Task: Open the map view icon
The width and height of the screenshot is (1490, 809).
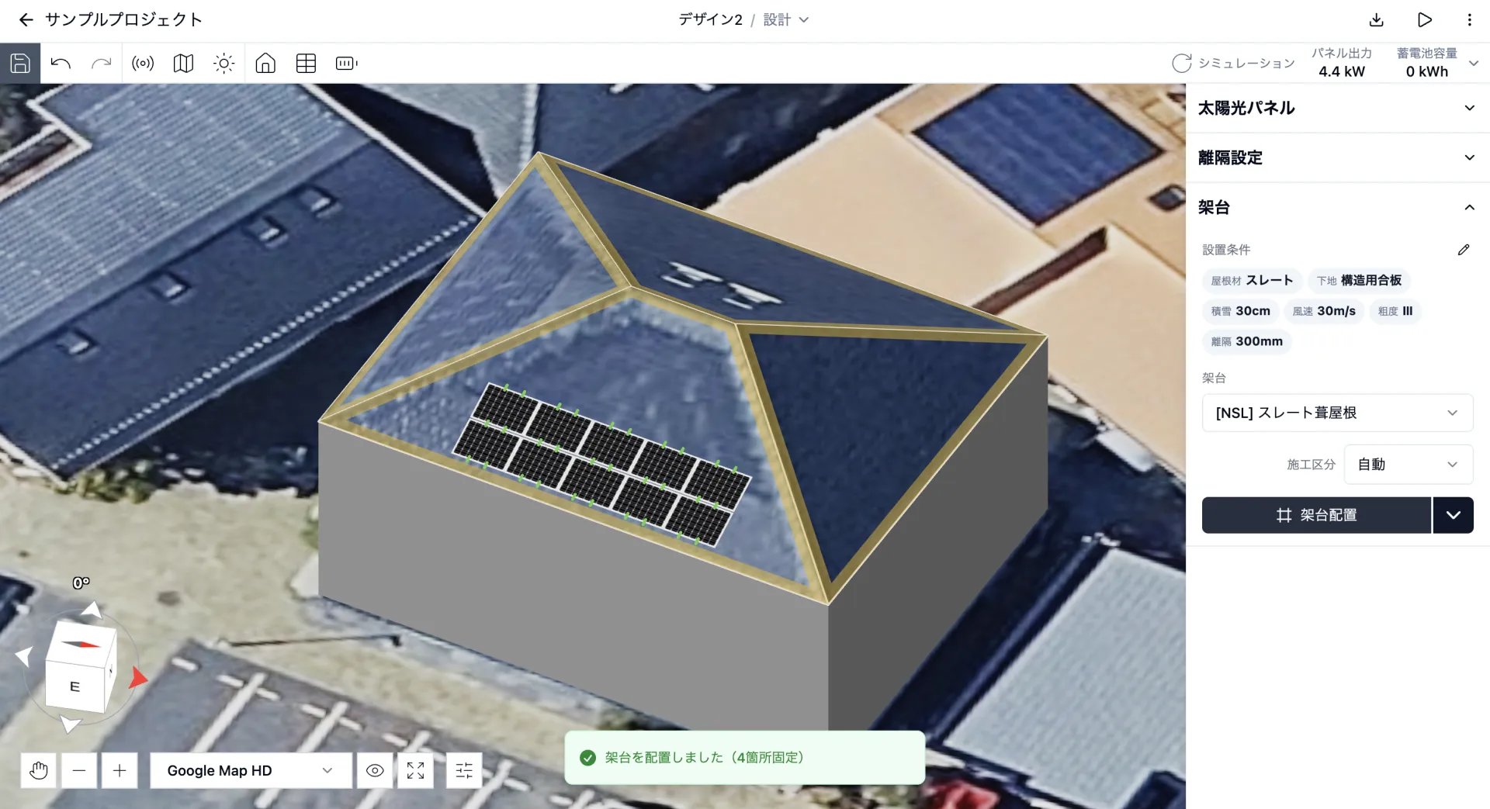Action: click(183, 63)
